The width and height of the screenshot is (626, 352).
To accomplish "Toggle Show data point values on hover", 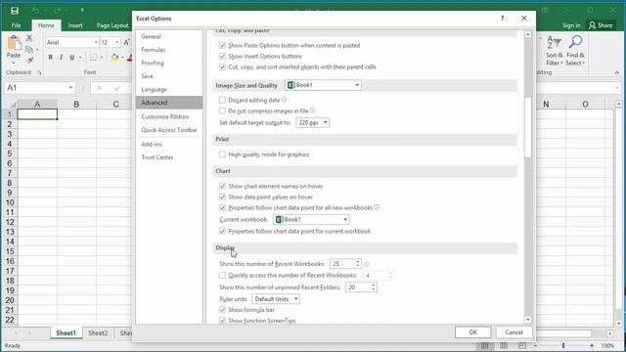I will (222, 197).
